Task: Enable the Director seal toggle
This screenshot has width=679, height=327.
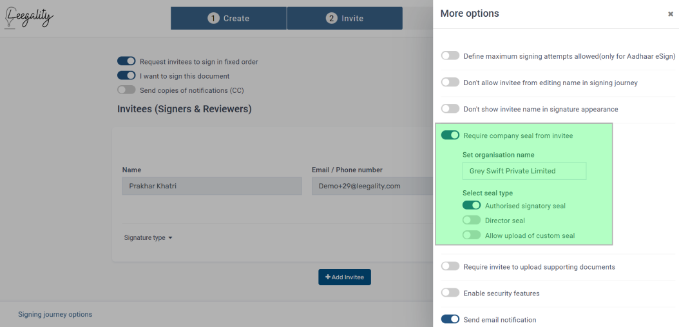Action: pyautogui.click(x=472, y=221)
